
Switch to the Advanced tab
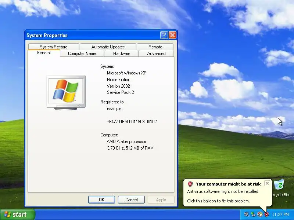point(156,54)
